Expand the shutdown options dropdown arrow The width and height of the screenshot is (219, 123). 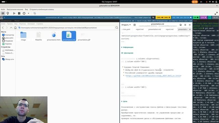point(28,13)
